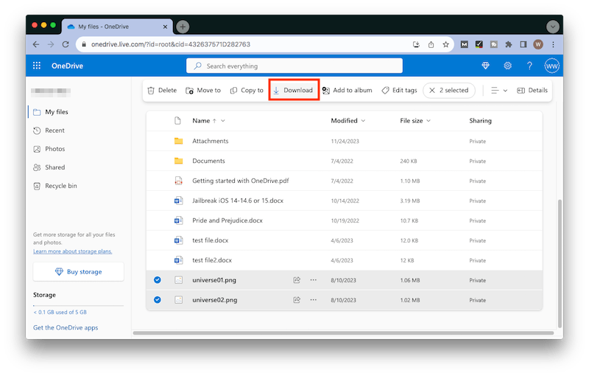The image size is (589, 376).
Task: Clear the 2 selected items pill
Action: coord(432,91)
